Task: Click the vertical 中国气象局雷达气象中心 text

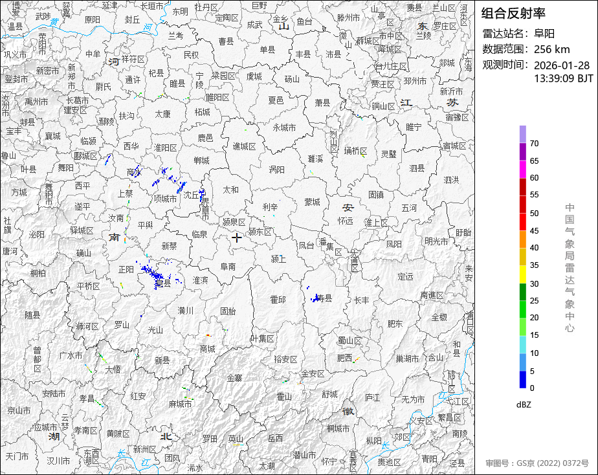Action: coord(570,268)
